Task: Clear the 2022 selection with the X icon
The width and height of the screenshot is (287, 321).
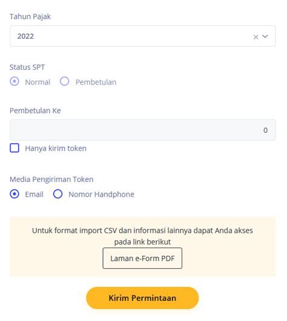Action: (256, 37)
